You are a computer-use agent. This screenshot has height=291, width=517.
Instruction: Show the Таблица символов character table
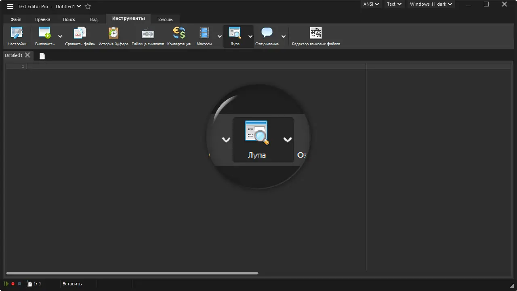(x=148, y=36)
